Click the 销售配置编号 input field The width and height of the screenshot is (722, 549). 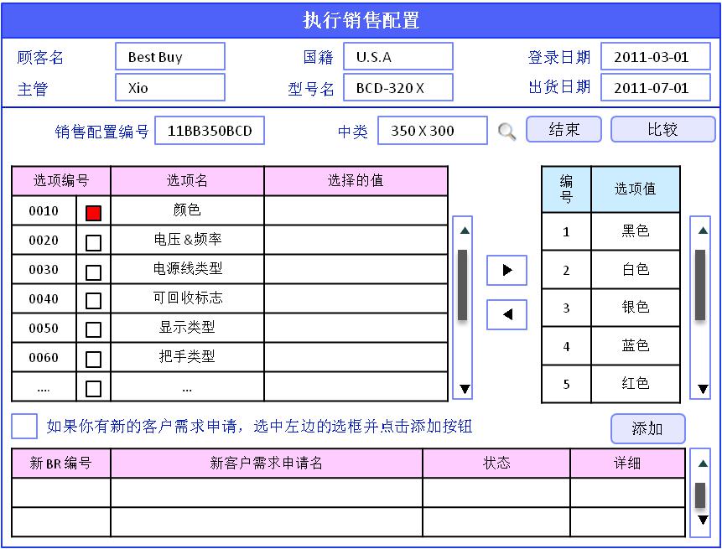tap(210, 131)
